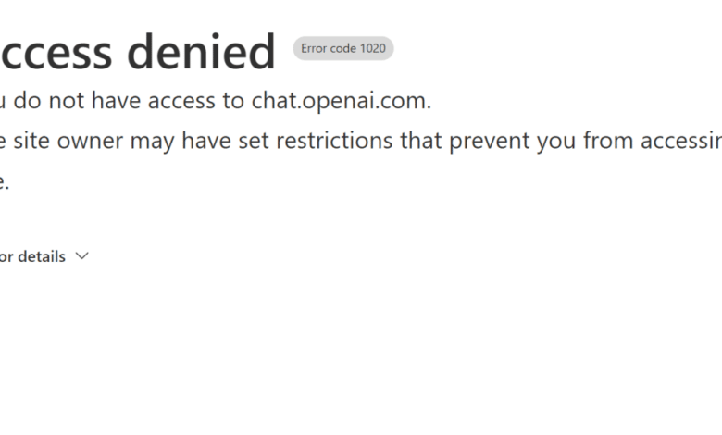The height and width of the screenshot is (435, 722).
Task: Click the word "denied" in the heading
Action: [x=201, y=53]
